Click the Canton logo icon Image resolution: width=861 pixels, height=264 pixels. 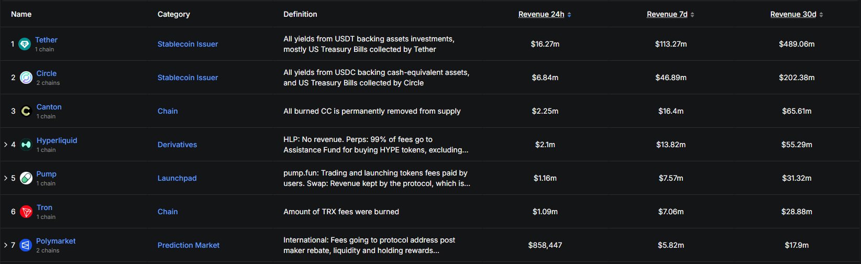pyautogui.click(x=26, y=112)
